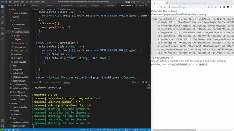
Task: Close the AuthContext.tsx tab via unsaved dot
Action: (x=133, y=5)
